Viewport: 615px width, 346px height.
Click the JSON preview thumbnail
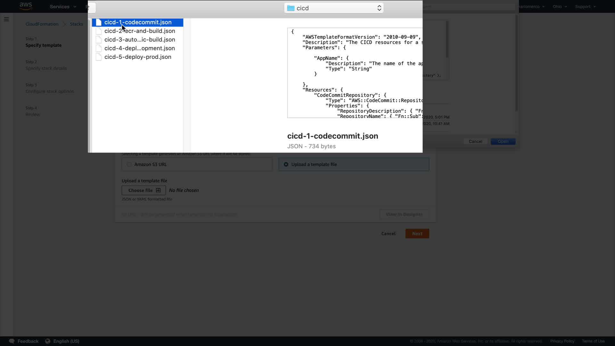[x=355, y=73]
